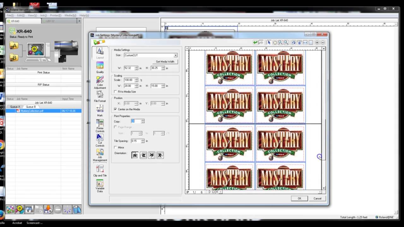Click the rotate preview icon
404x227 pixels.
(x=294, y=43)
